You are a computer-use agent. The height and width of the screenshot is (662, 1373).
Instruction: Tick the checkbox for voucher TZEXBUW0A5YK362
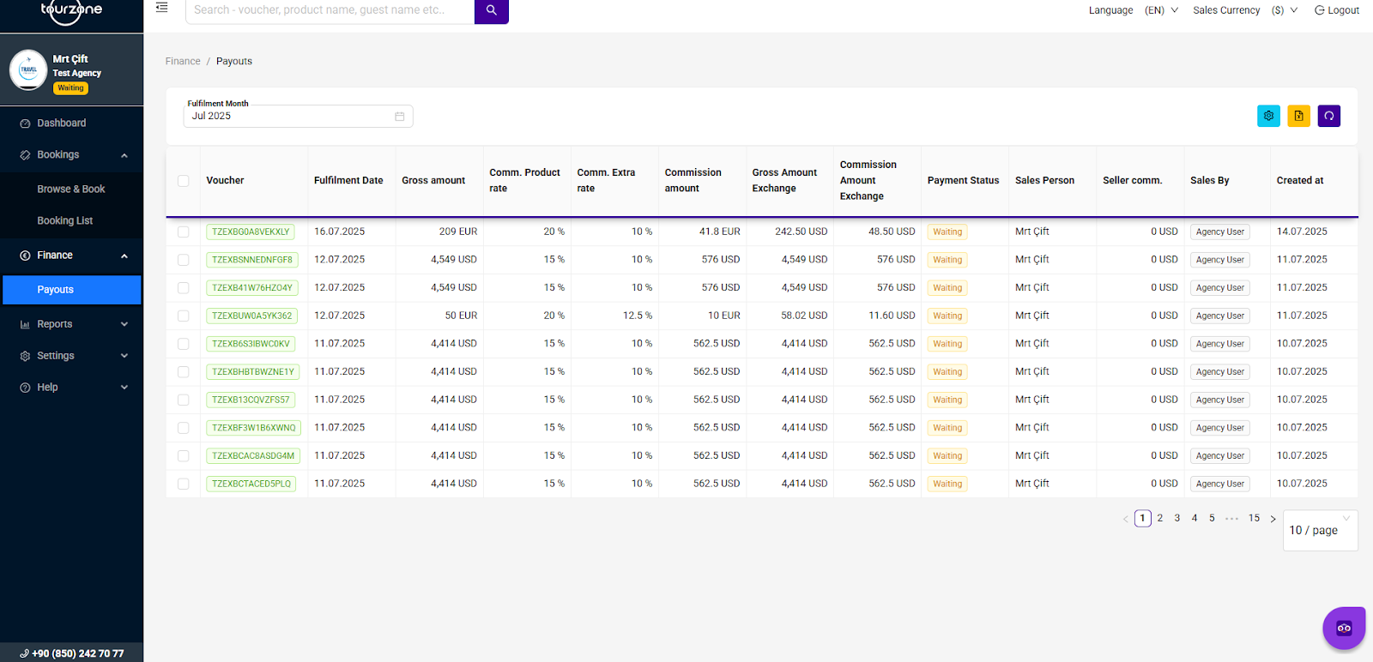point(183,316)
